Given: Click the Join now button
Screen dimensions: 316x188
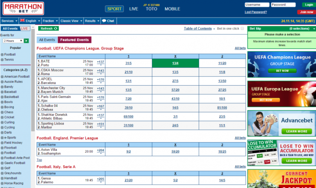Looking at the screenshot, I should (x=306, y=12).
